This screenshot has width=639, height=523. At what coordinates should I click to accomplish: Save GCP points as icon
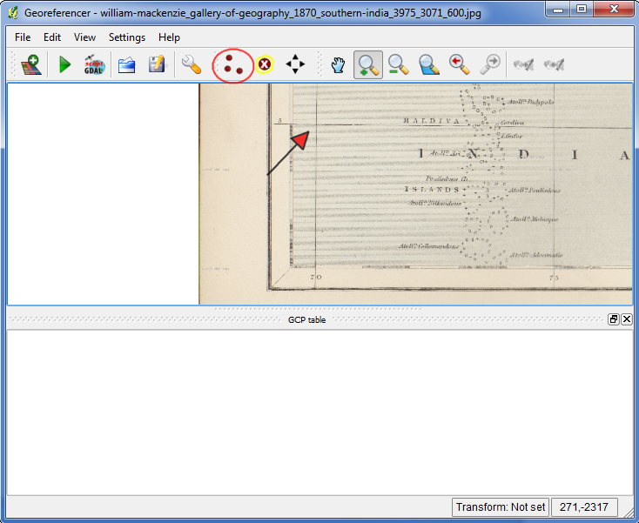pyautogui.click(x=157, y=64)
